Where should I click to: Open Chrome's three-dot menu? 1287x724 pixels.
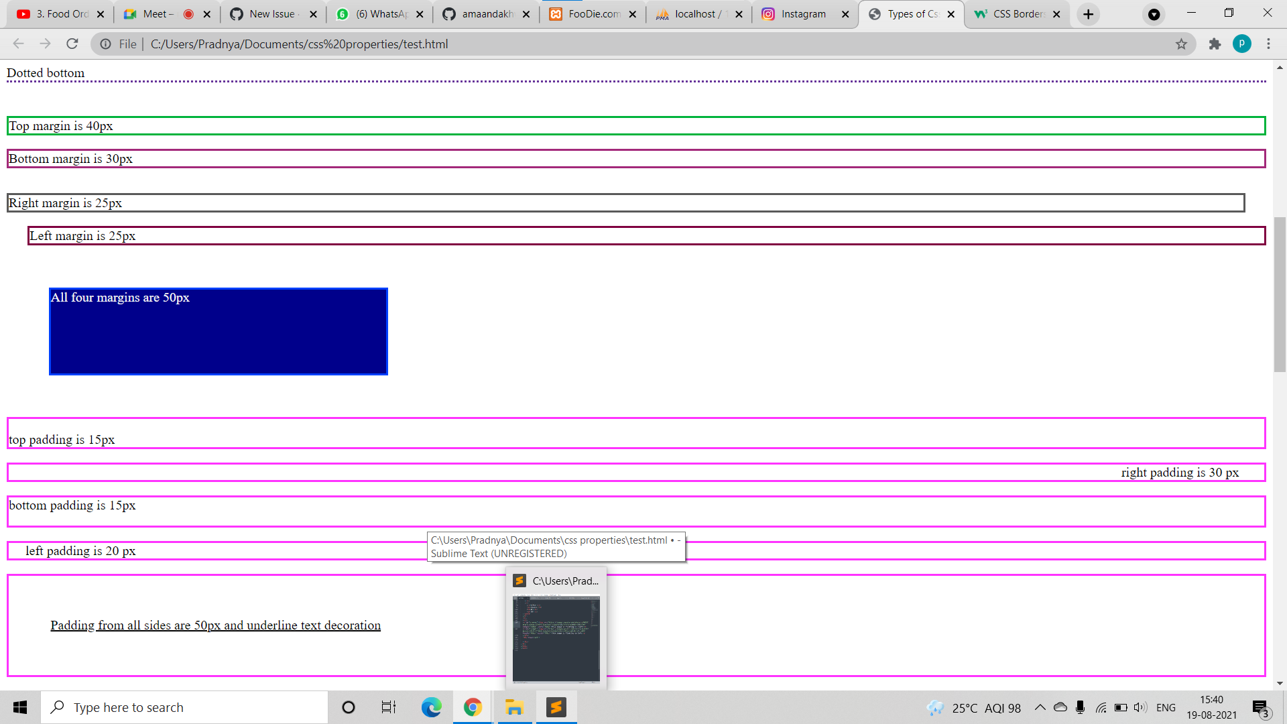point(1268,44)
